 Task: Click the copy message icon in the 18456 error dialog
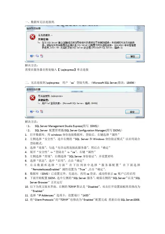(37, 111)
